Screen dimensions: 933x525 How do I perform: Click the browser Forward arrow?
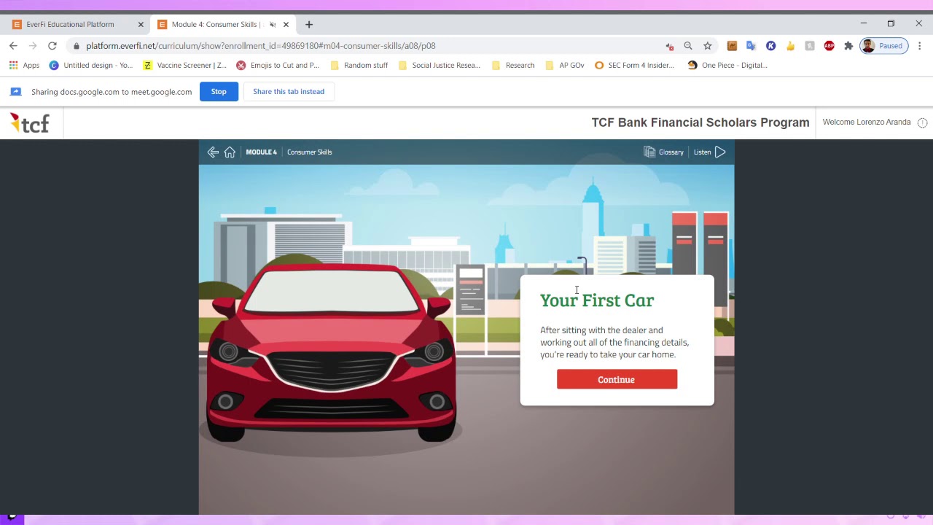(33, 46)
